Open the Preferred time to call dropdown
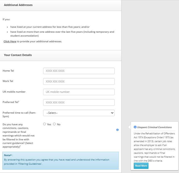179x173 pixels. coord(79,113)
